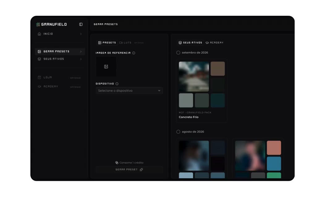Switch to the Presets tab
Viewport: 325px width, 201px height.
tap(107, 43)
